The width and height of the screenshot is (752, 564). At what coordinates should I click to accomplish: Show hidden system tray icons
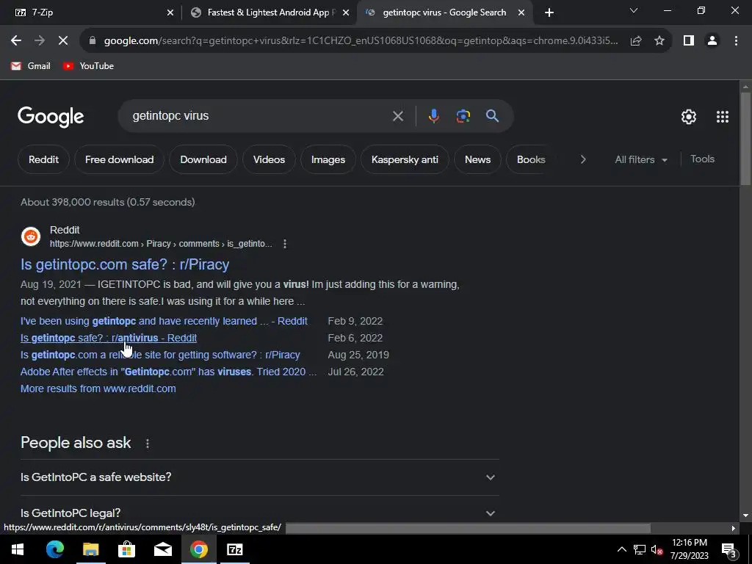621,549
